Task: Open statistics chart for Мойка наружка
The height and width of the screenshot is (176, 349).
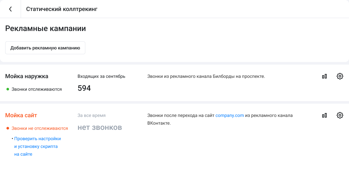Action: 324,77
